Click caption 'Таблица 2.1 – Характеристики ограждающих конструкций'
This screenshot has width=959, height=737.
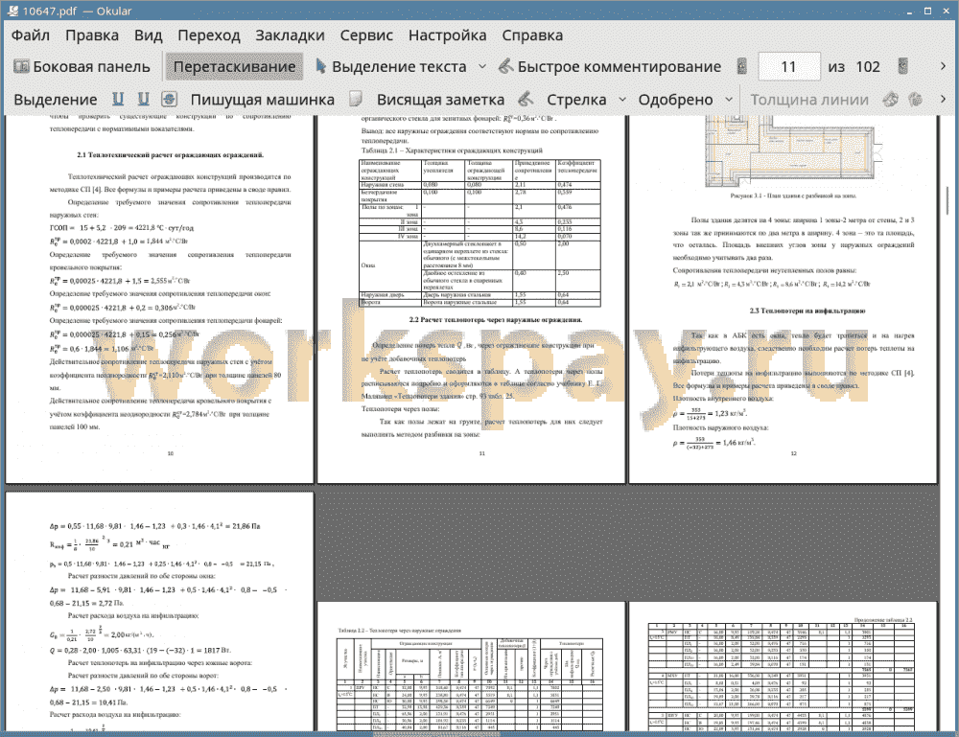point(452,150)
